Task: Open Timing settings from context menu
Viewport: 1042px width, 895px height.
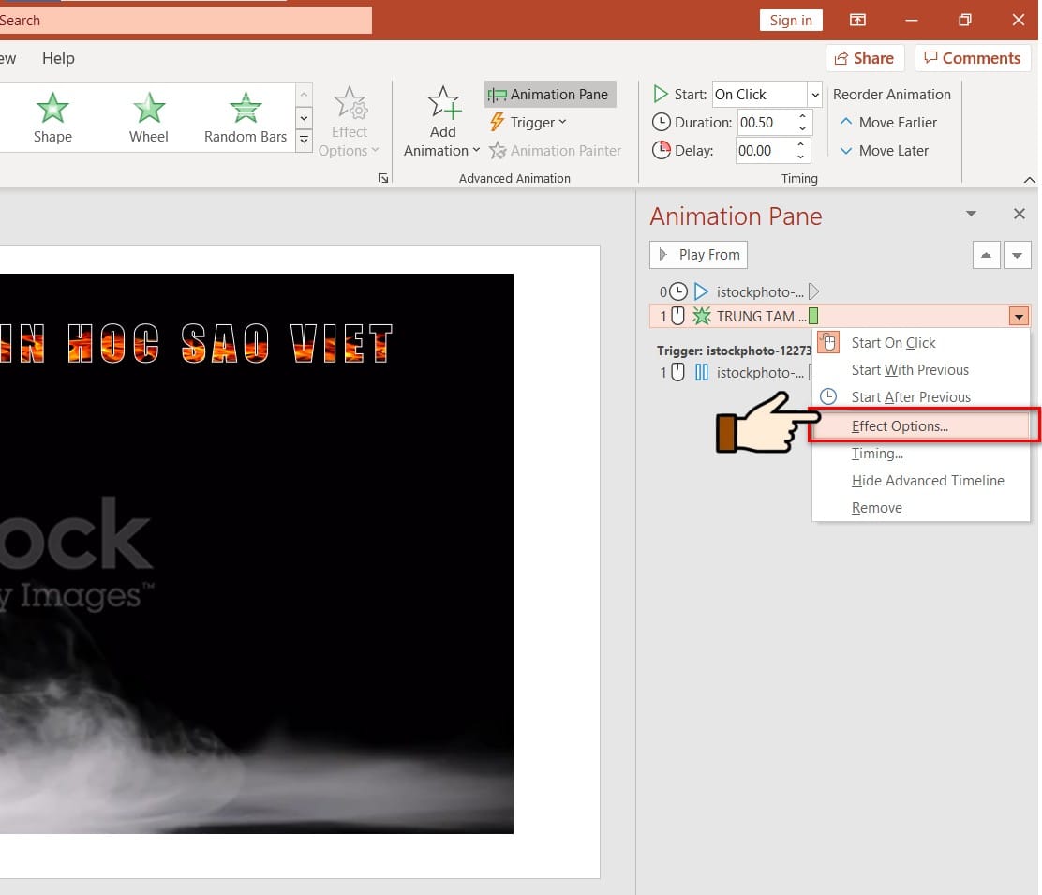Action: (x=920, y=454)
